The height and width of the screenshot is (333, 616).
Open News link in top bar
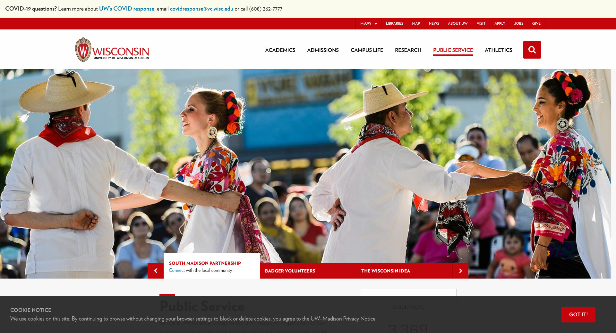[x=434, y=24]
